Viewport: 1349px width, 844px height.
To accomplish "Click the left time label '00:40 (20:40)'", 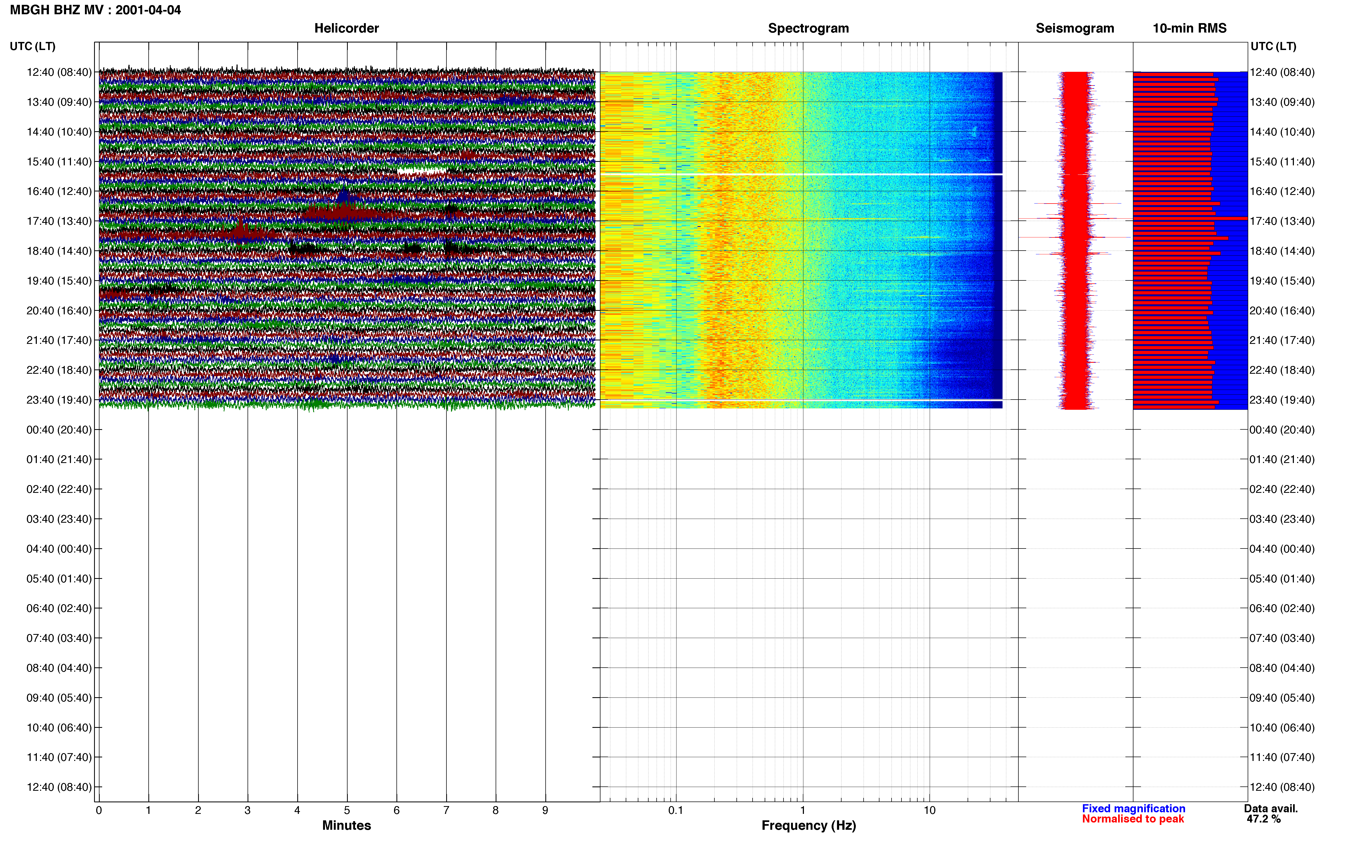I will (59, 430).
